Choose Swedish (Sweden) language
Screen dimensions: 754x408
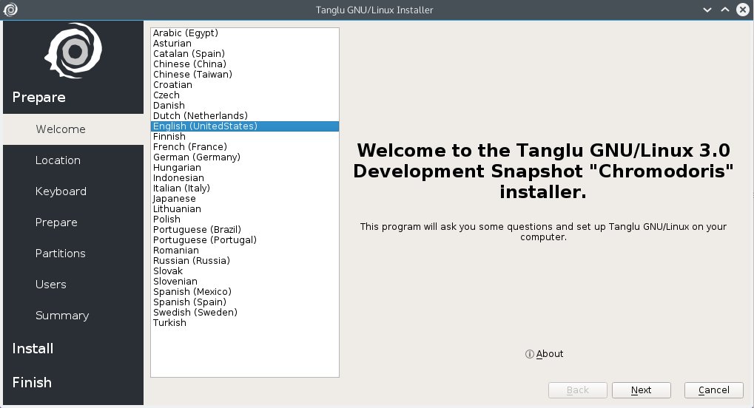pos(245,313)
